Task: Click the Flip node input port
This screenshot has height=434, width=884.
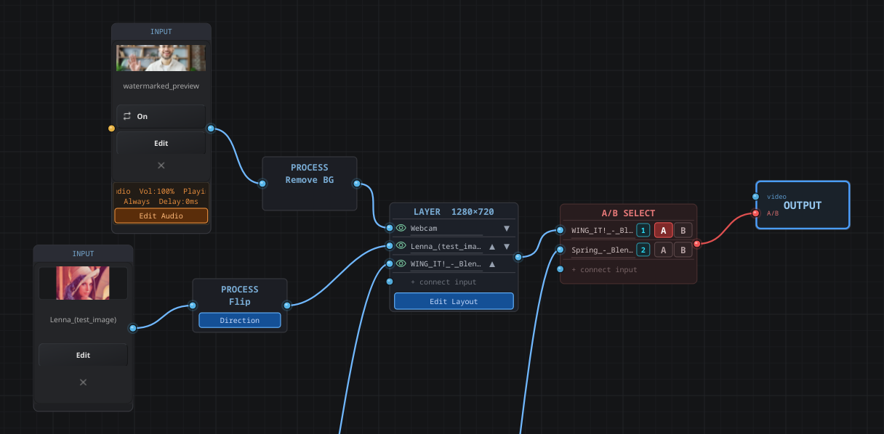Action: [193, 305]
